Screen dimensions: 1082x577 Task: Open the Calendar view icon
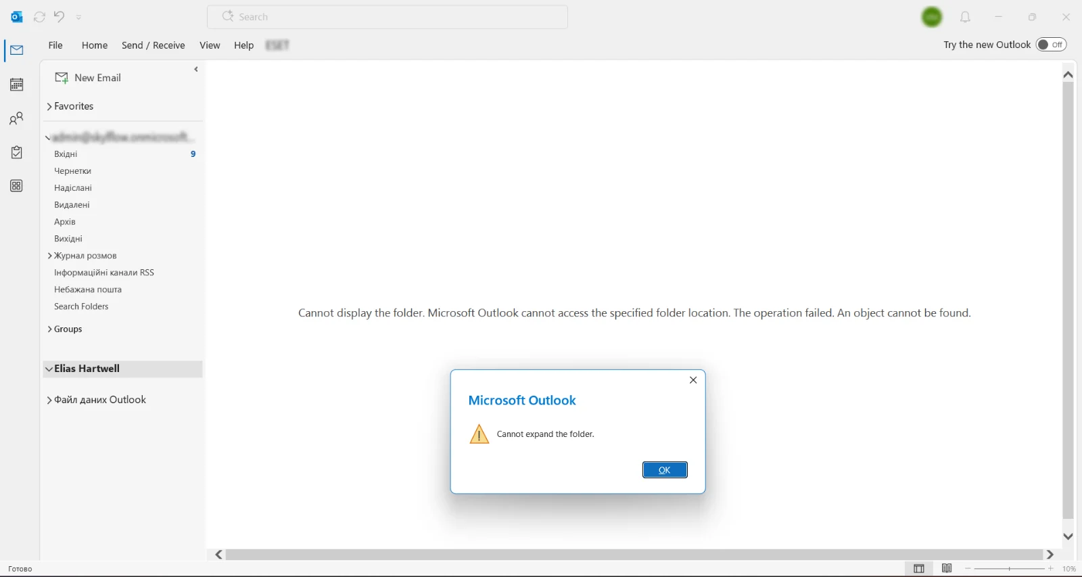click(x=17, y=85)
